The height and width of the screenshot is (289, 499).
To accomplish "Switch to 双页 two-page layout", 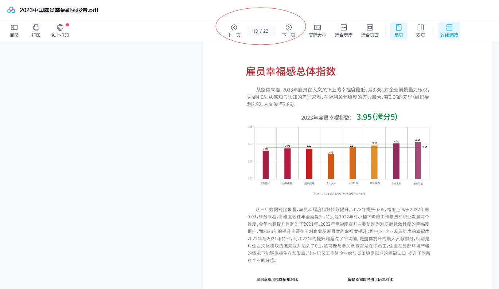I will pos(420,31).
